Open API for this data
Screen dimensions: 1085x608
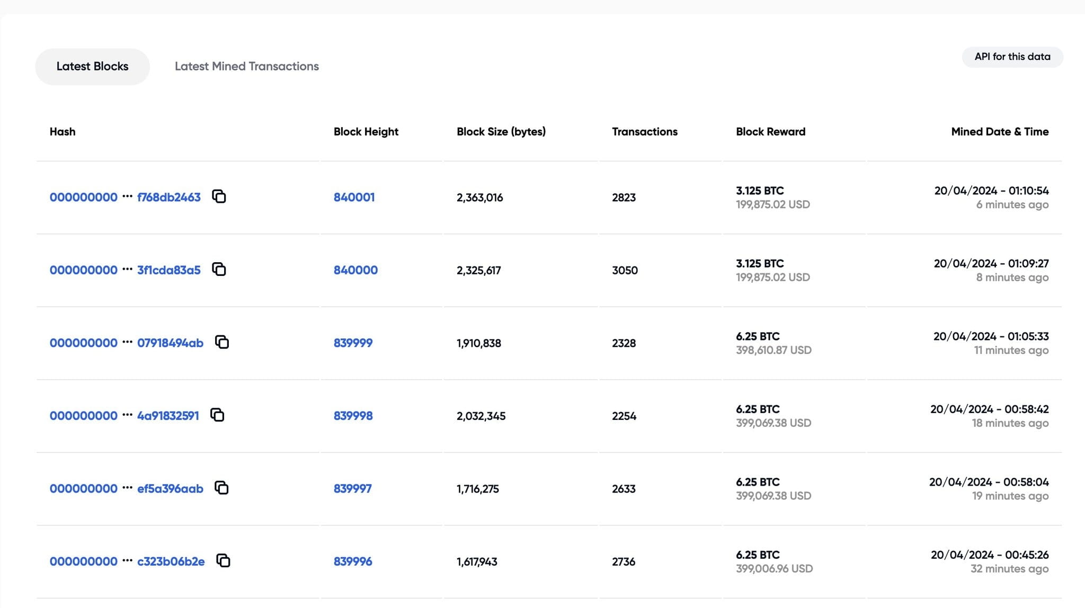click(1012, 57)
